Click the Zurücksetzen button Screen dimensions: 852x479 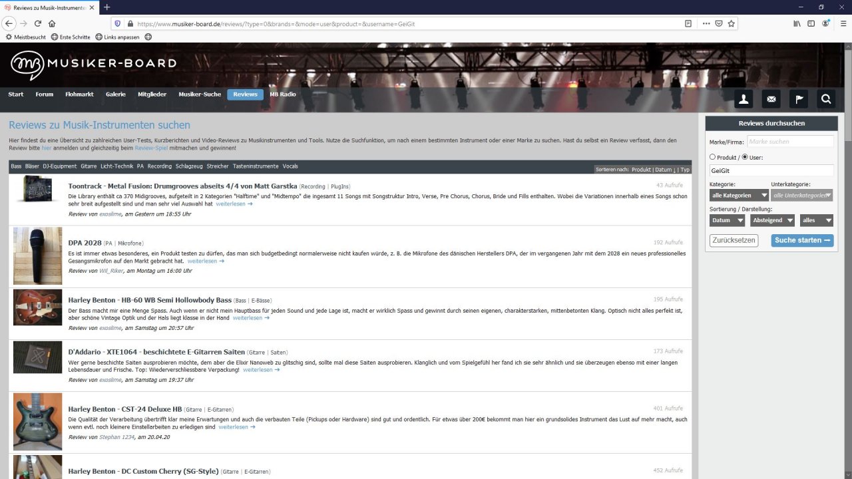(734, 240)
